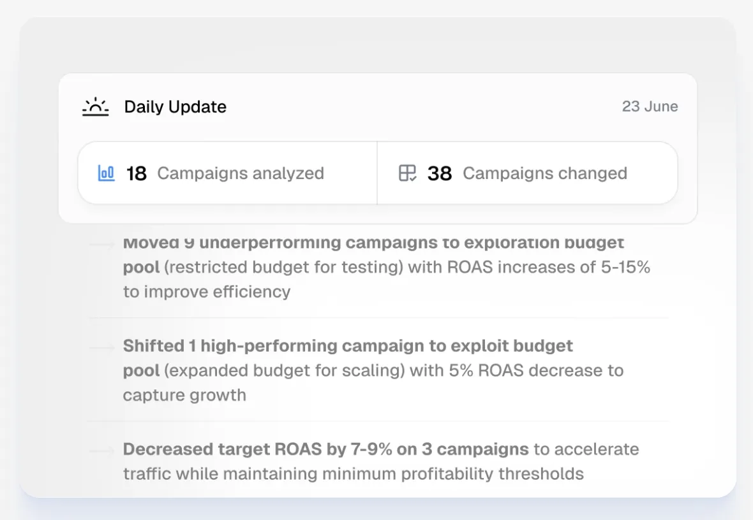Open the Shifted 1 high-performing campaign entry
This screenshot has height=520, width=753.
(348, 346)
